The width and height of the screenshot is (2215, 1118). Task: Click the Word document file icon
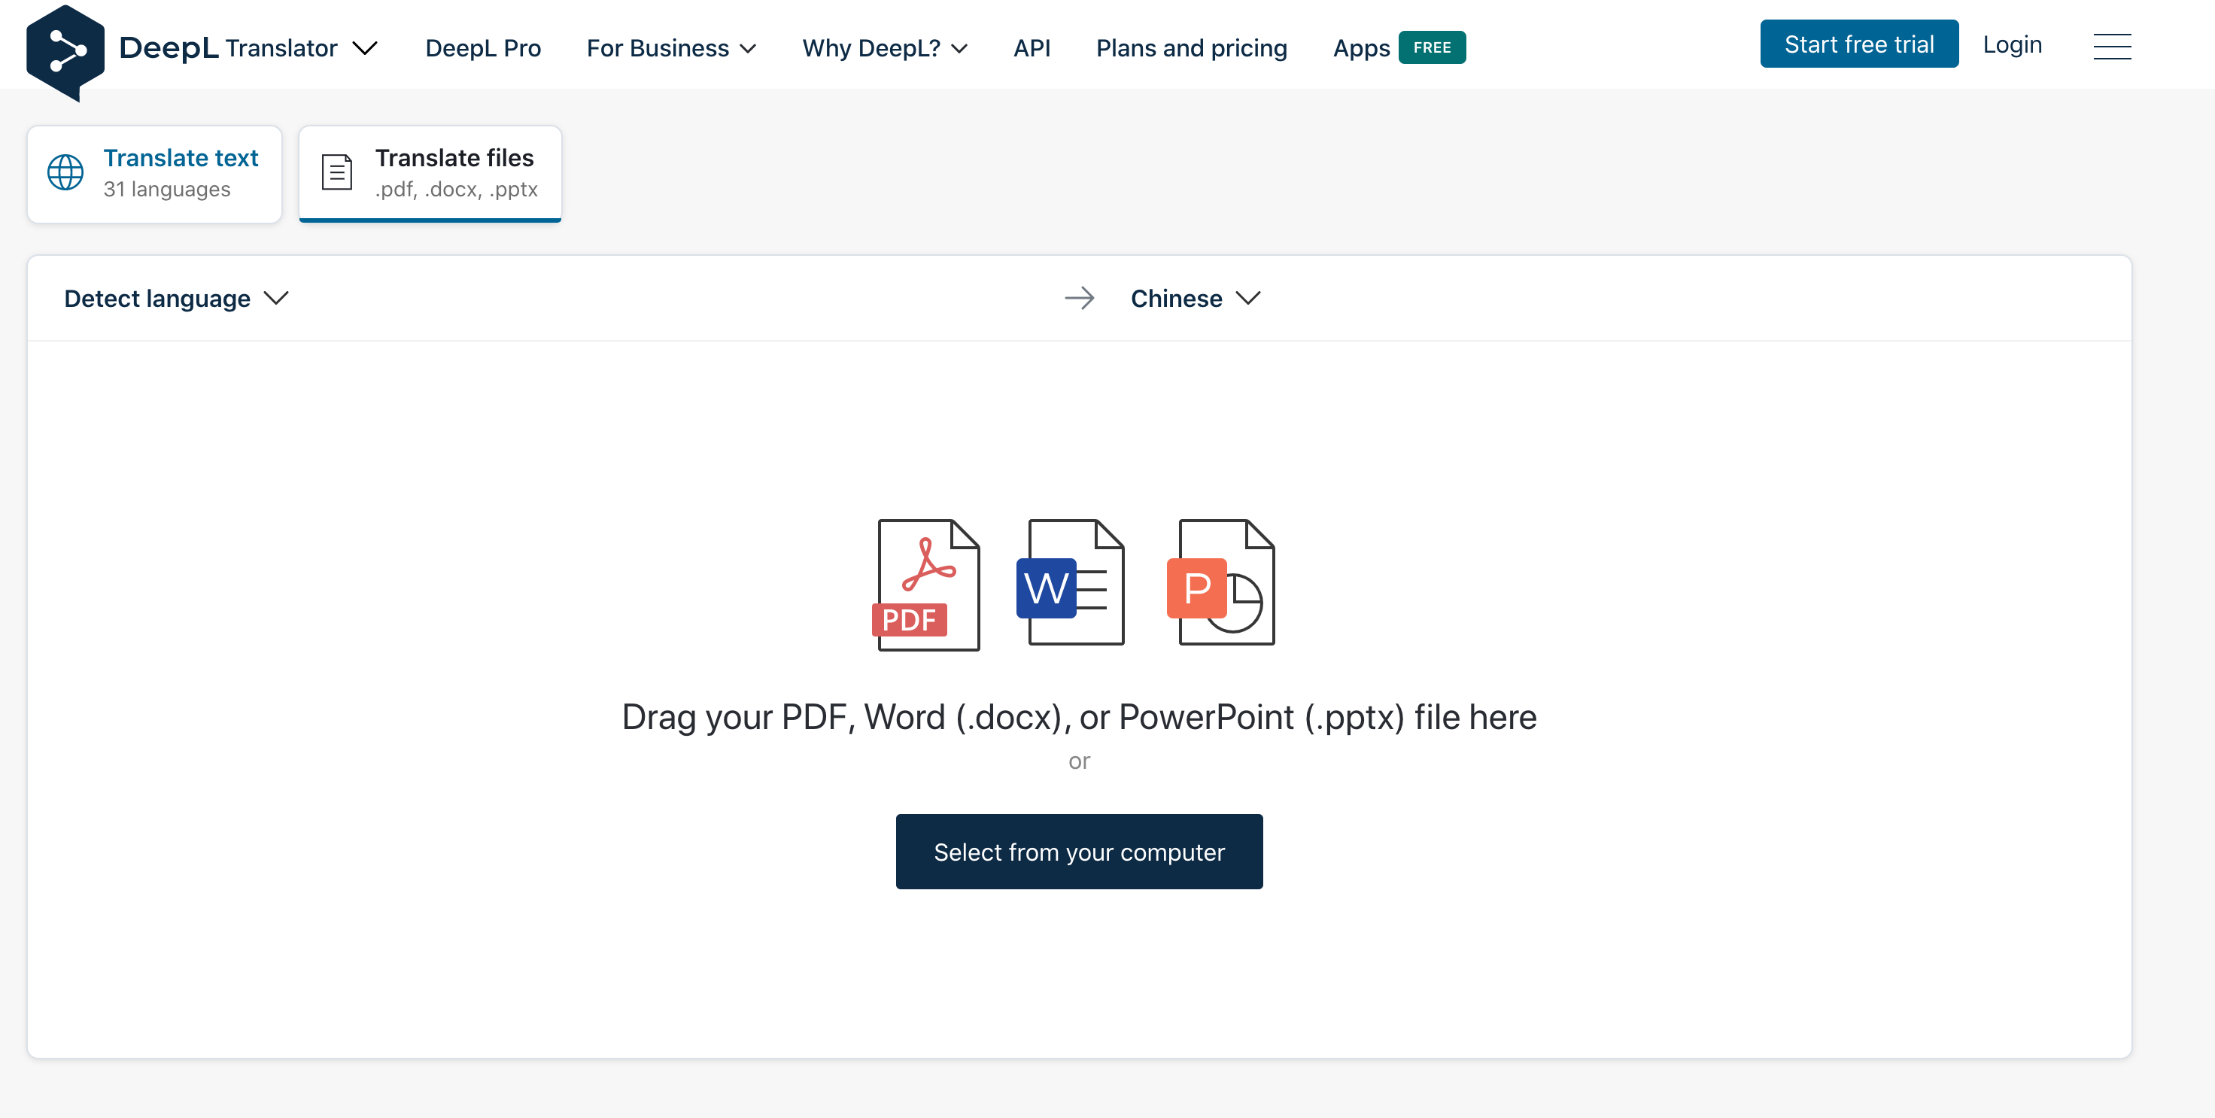click(1071, 582)
